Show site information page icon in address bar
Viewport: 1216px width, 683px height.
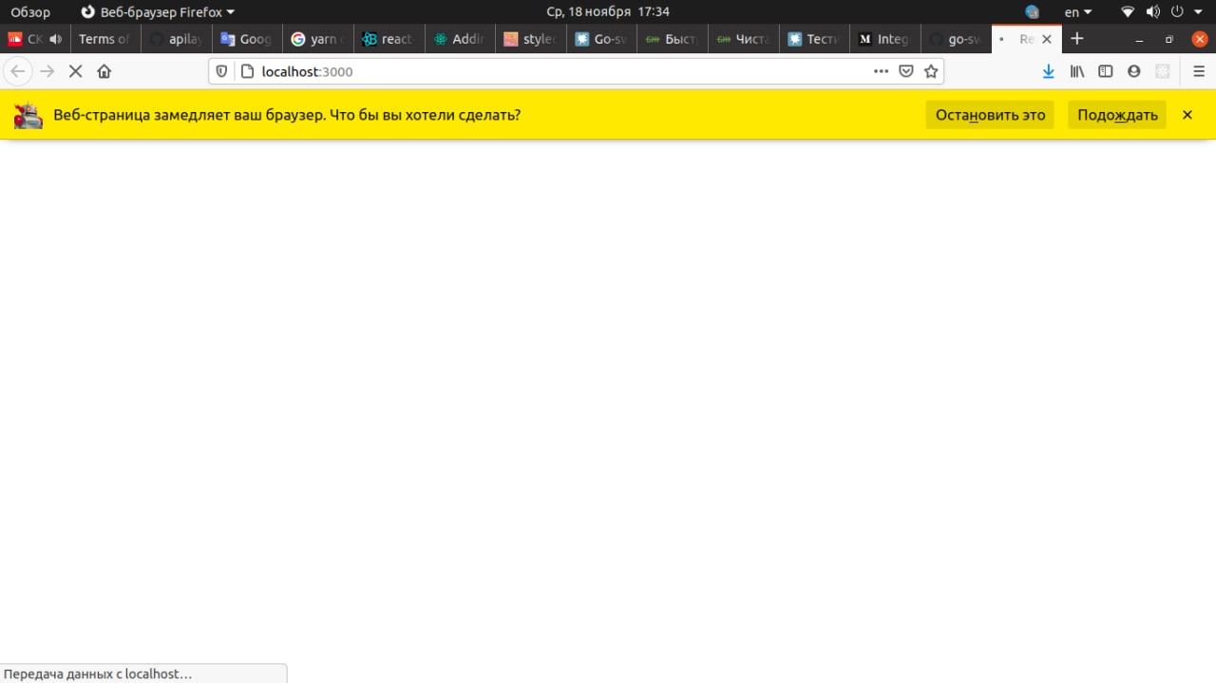247,71
